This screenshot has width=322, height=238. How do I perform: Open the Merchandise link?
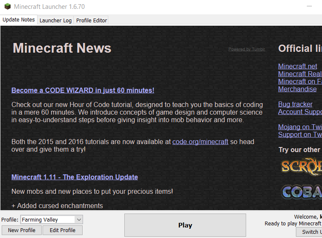point(298,89)
